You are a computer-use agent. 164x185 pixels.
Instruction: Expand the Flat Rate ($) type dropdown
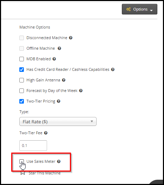[x=58, y=122]
